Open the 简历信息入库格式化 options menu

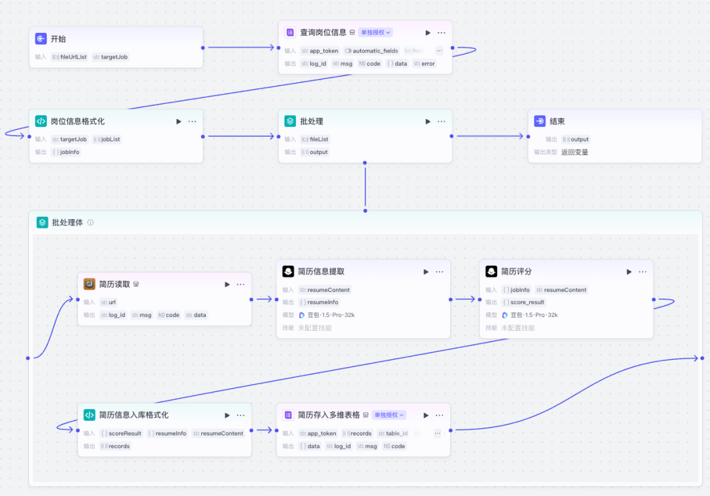[241, 415]
